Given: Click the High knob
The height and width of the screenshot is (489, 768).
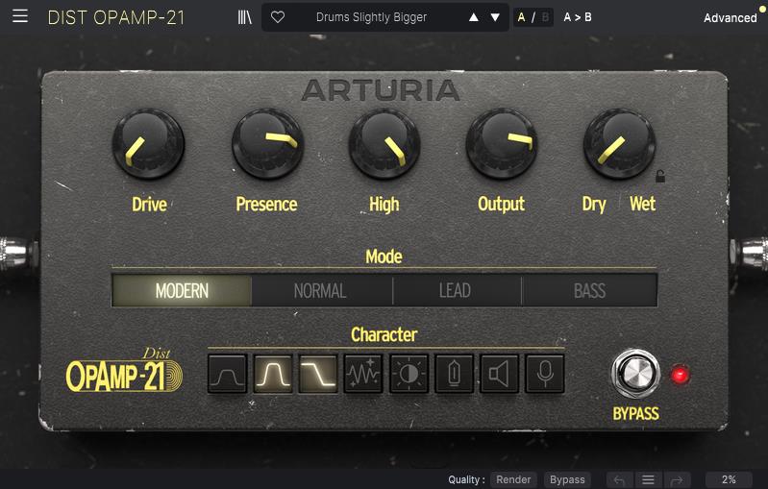Looking at the screenshot, I should (384, 144).
